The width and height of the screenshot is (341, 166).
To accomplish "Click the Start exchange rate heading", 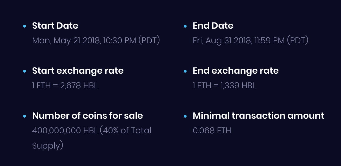I will click(x=78, y=71).
